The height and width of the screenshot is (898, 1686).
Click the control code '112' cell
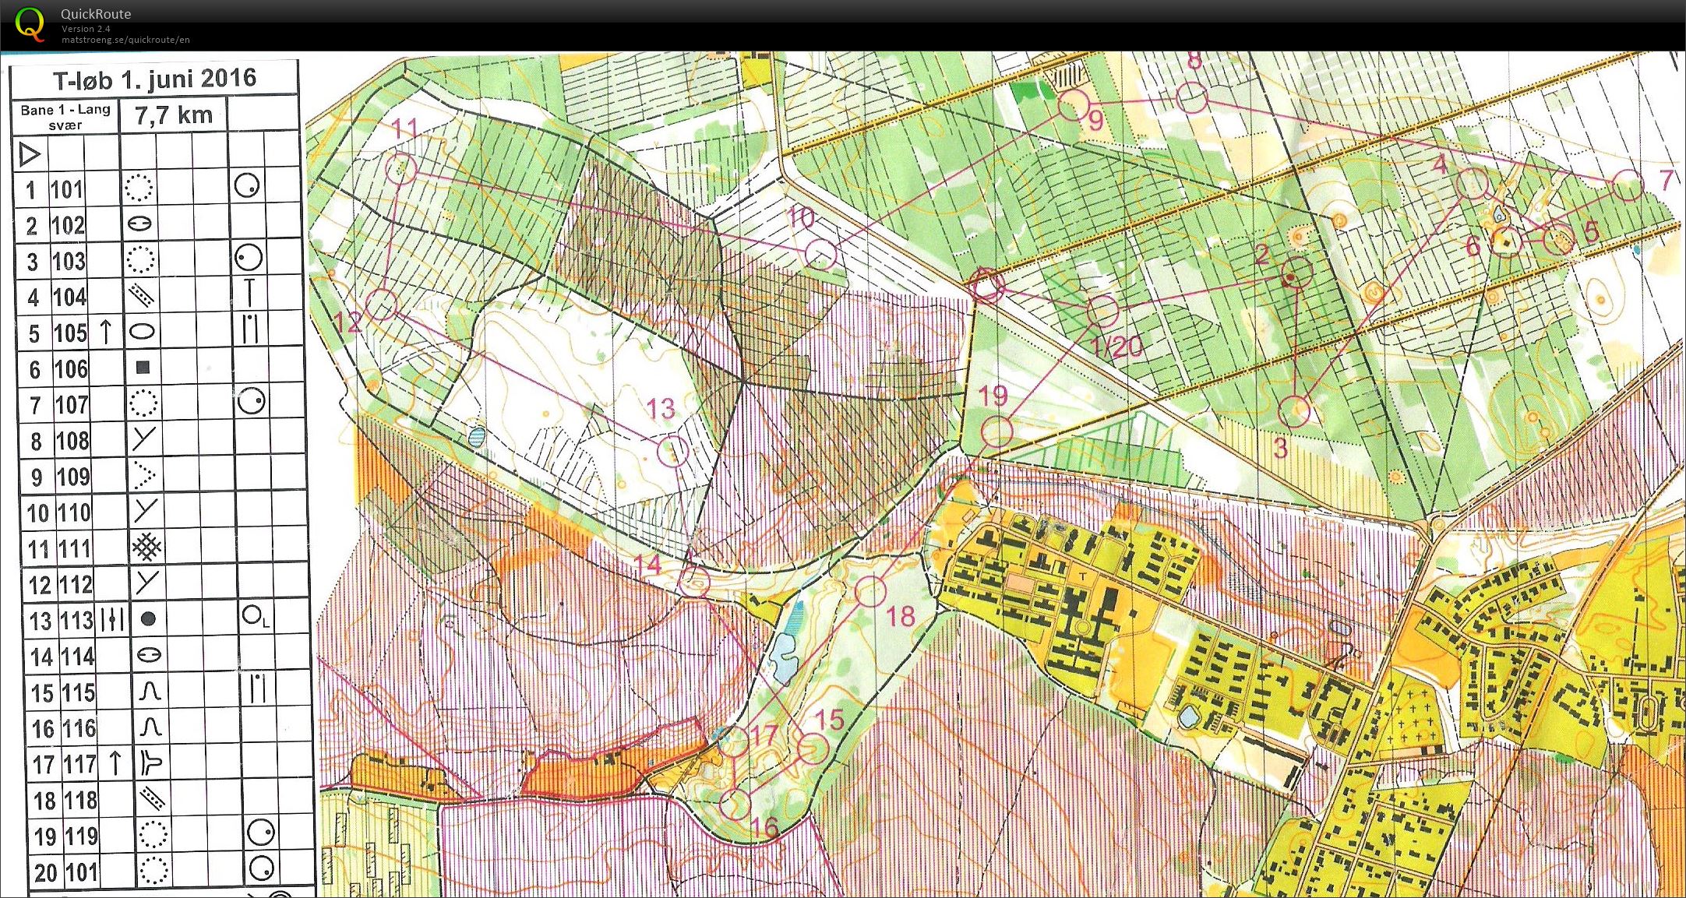click(x=76, y=584)
